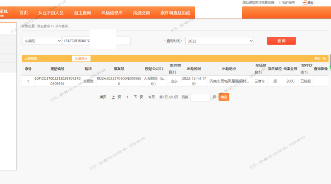Click 出险地点 column header
The width and height of the screenshot is (331, 184).
pyautogui.click(x=229, y=69)
